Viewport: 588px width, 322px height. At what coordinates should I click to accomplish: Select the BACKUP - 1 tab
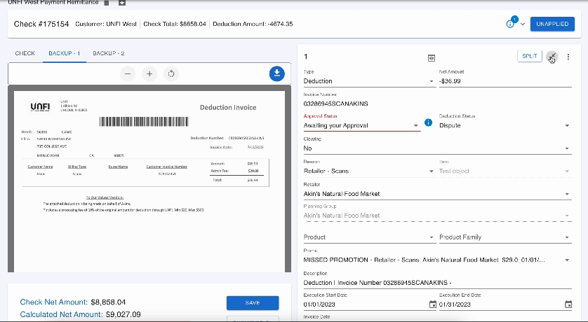pyautogui.click(x=65, y=53)
